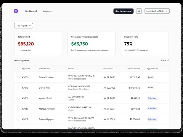Click the denied amount $7,200.05
The image size is (183, 137).
click(x=135, y=119)
